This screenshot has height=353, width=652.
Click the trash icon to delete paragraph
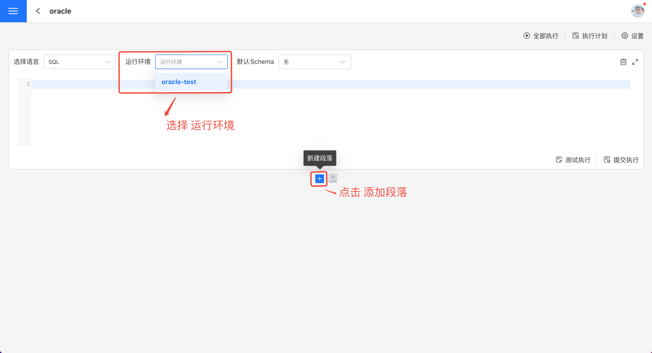pyautogui.click(x=623, y=62)
